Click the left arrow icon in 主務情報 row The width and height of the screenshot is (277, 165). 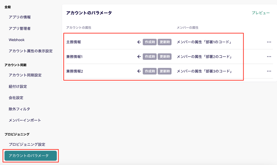tap(139, 42)
